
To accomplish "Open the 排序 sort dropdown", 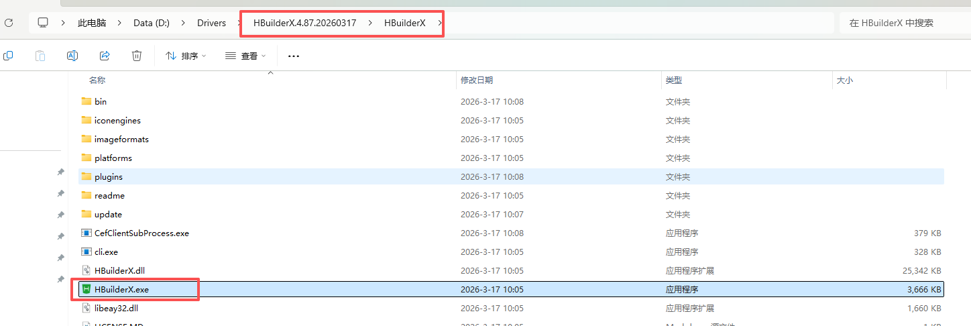I will tap(186, 56).
